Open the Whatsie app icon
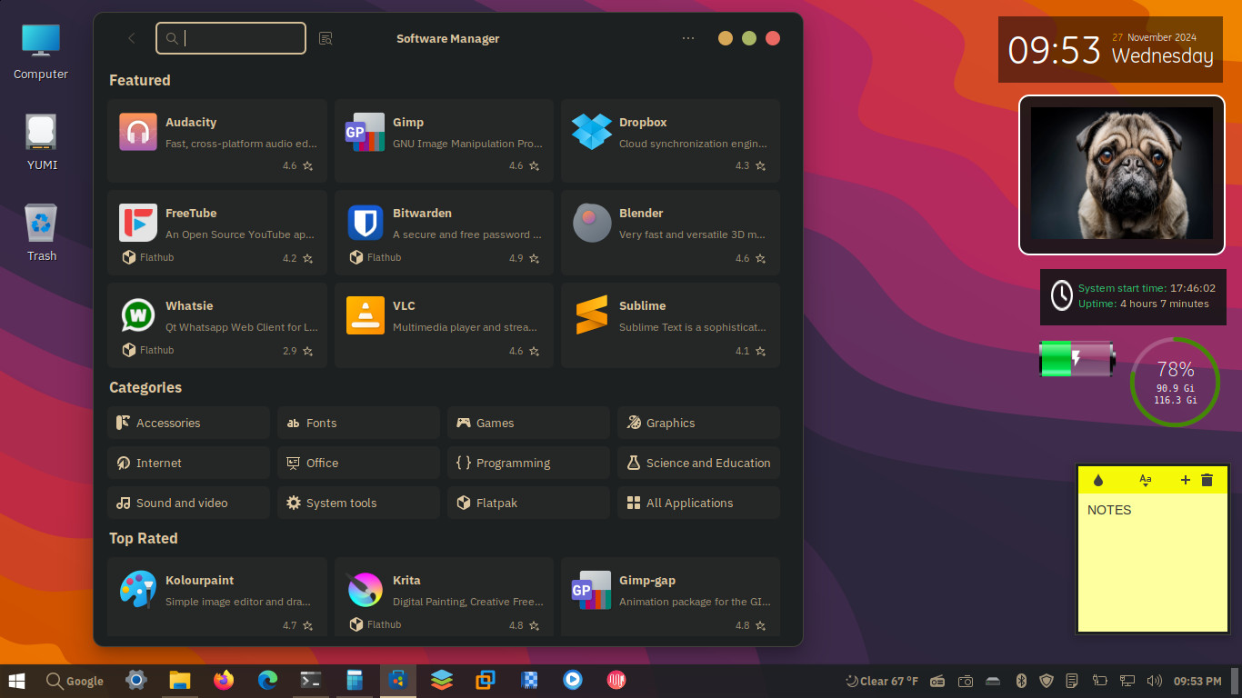Image resolution: width=1242 pixels, height=698 pixels. (x=138, y=315)
